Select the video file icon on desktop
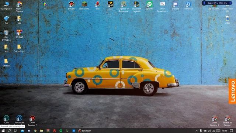Screen dimensions: 236x133 (228, 20)
